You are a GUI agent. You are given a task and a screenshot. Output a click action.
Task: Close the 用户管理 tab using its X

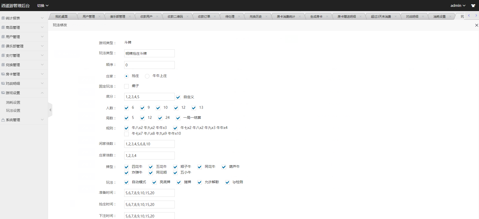point(99,17)
